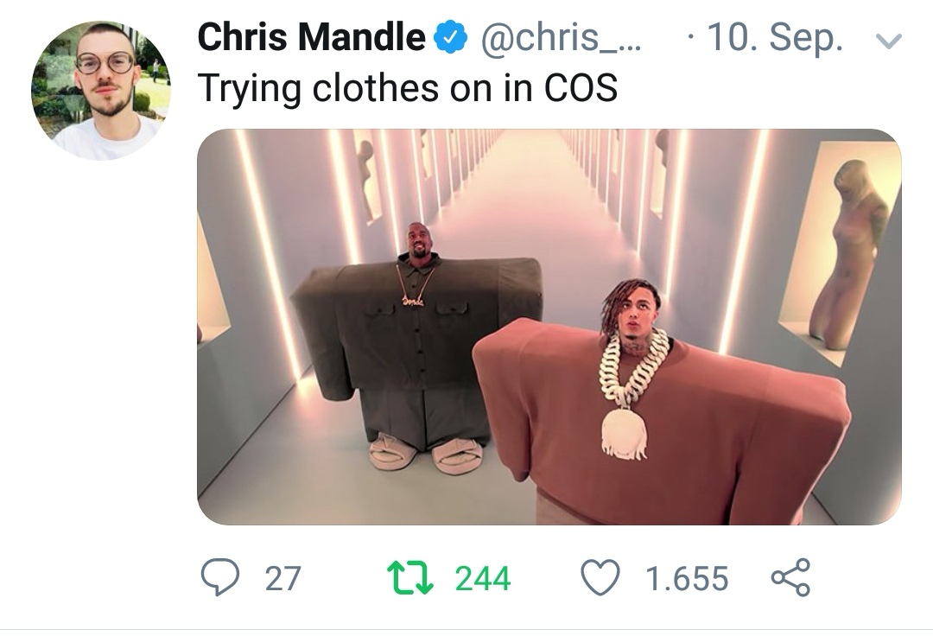
Task: Like the tweet with the heart icon
Action: tap(600, 578)
